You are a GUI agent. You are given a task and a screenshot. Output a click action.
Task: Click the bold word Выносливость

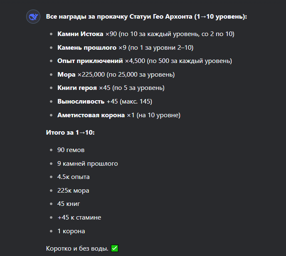[x=81, y=101]
